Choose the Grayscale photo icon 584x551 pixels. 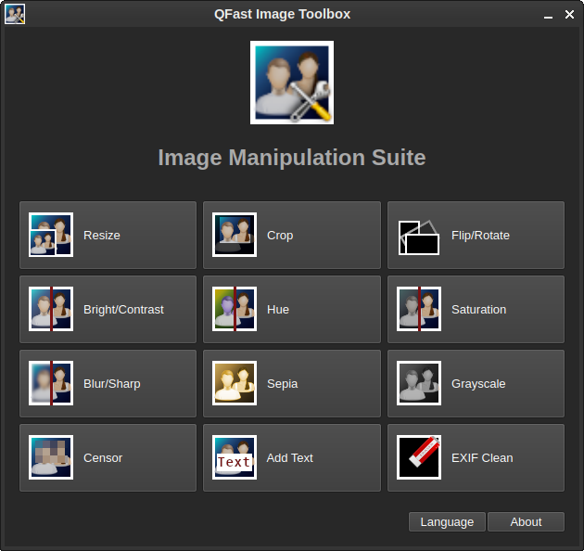point(419,384)
